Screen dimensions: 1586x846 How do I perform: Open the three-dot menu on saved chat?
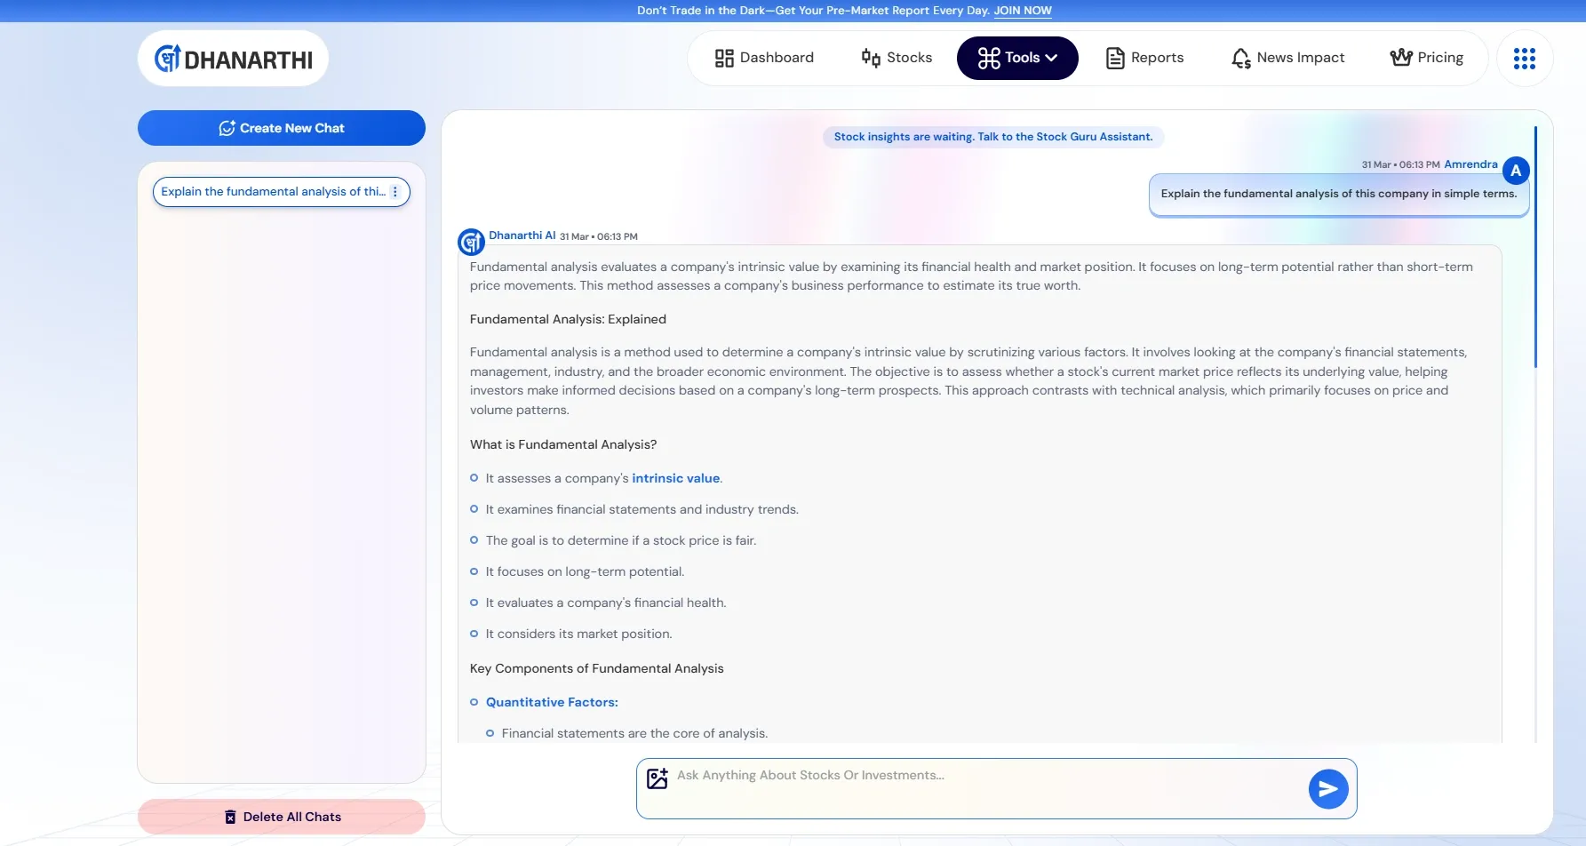tap(395, 192)
